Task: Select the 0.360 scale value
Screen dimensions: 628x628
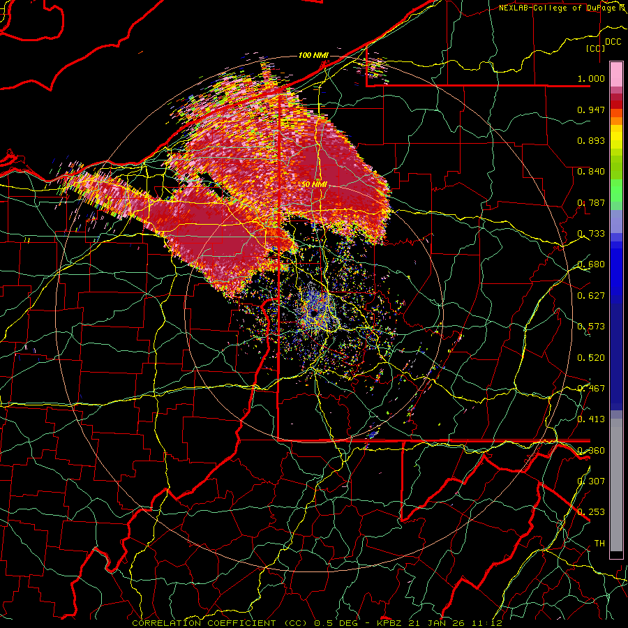Action: [x=591, y=451]
